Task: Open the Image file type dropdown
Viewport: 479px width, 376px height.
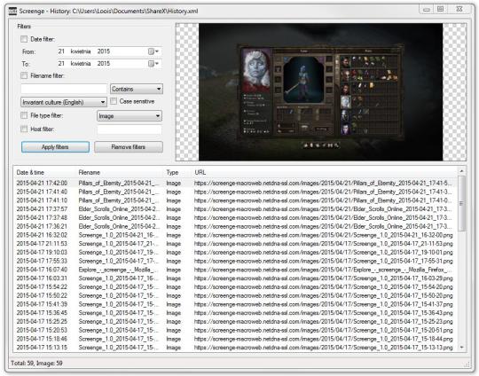Action: (130, 116)
